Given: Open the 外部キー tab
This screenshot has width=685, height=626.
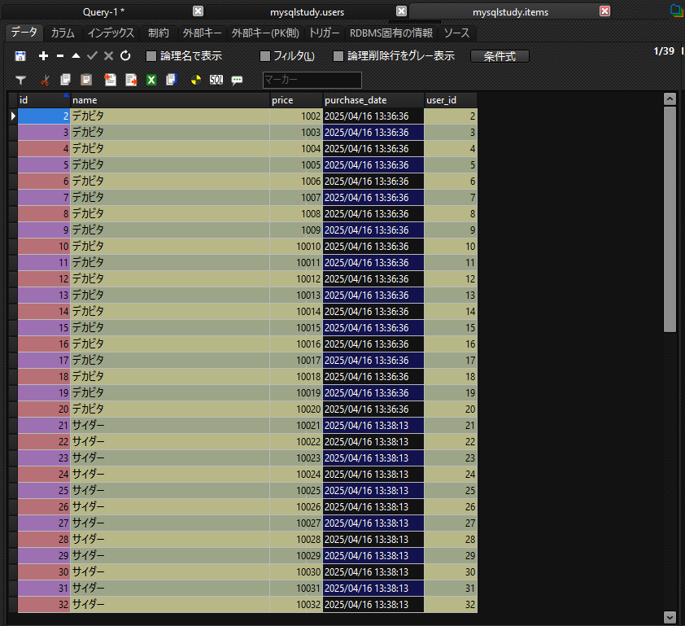Looking at the screenshot, I should [202, 33].
